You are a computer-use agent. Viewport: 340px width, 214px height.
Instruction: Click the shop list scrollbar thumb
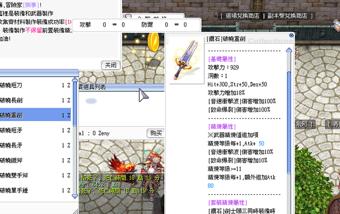pyautogui.click(x=75, y=104)
